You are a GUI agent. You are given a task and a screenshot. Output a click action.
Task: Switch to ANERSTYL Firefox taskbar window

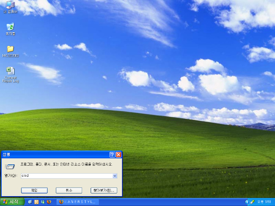point(78,202)
